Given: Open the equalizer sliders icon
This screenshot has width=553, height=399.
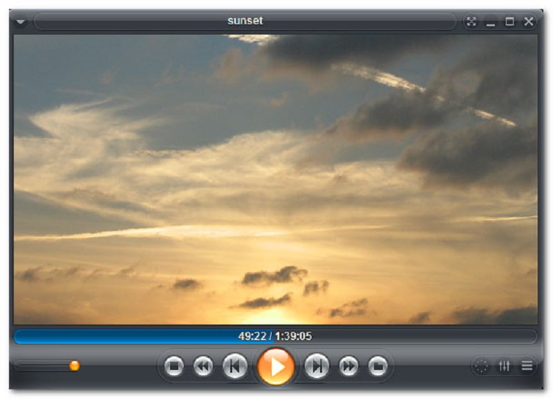Looking at the screenshot, I should coord(505,367).
